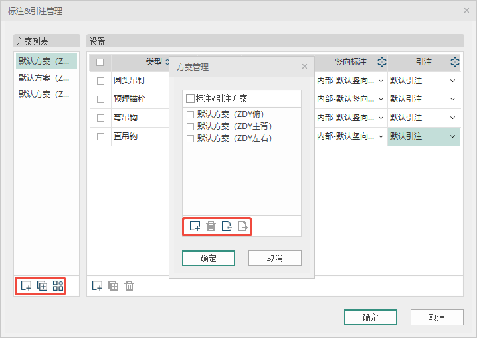Check the 圆头吊钉 row checkbox

(x=100, y=81)
